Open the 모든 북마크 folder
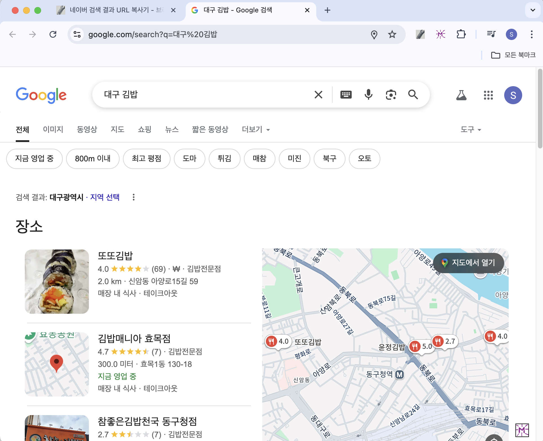Screen dimensions: 543x441 click(513, 55)
